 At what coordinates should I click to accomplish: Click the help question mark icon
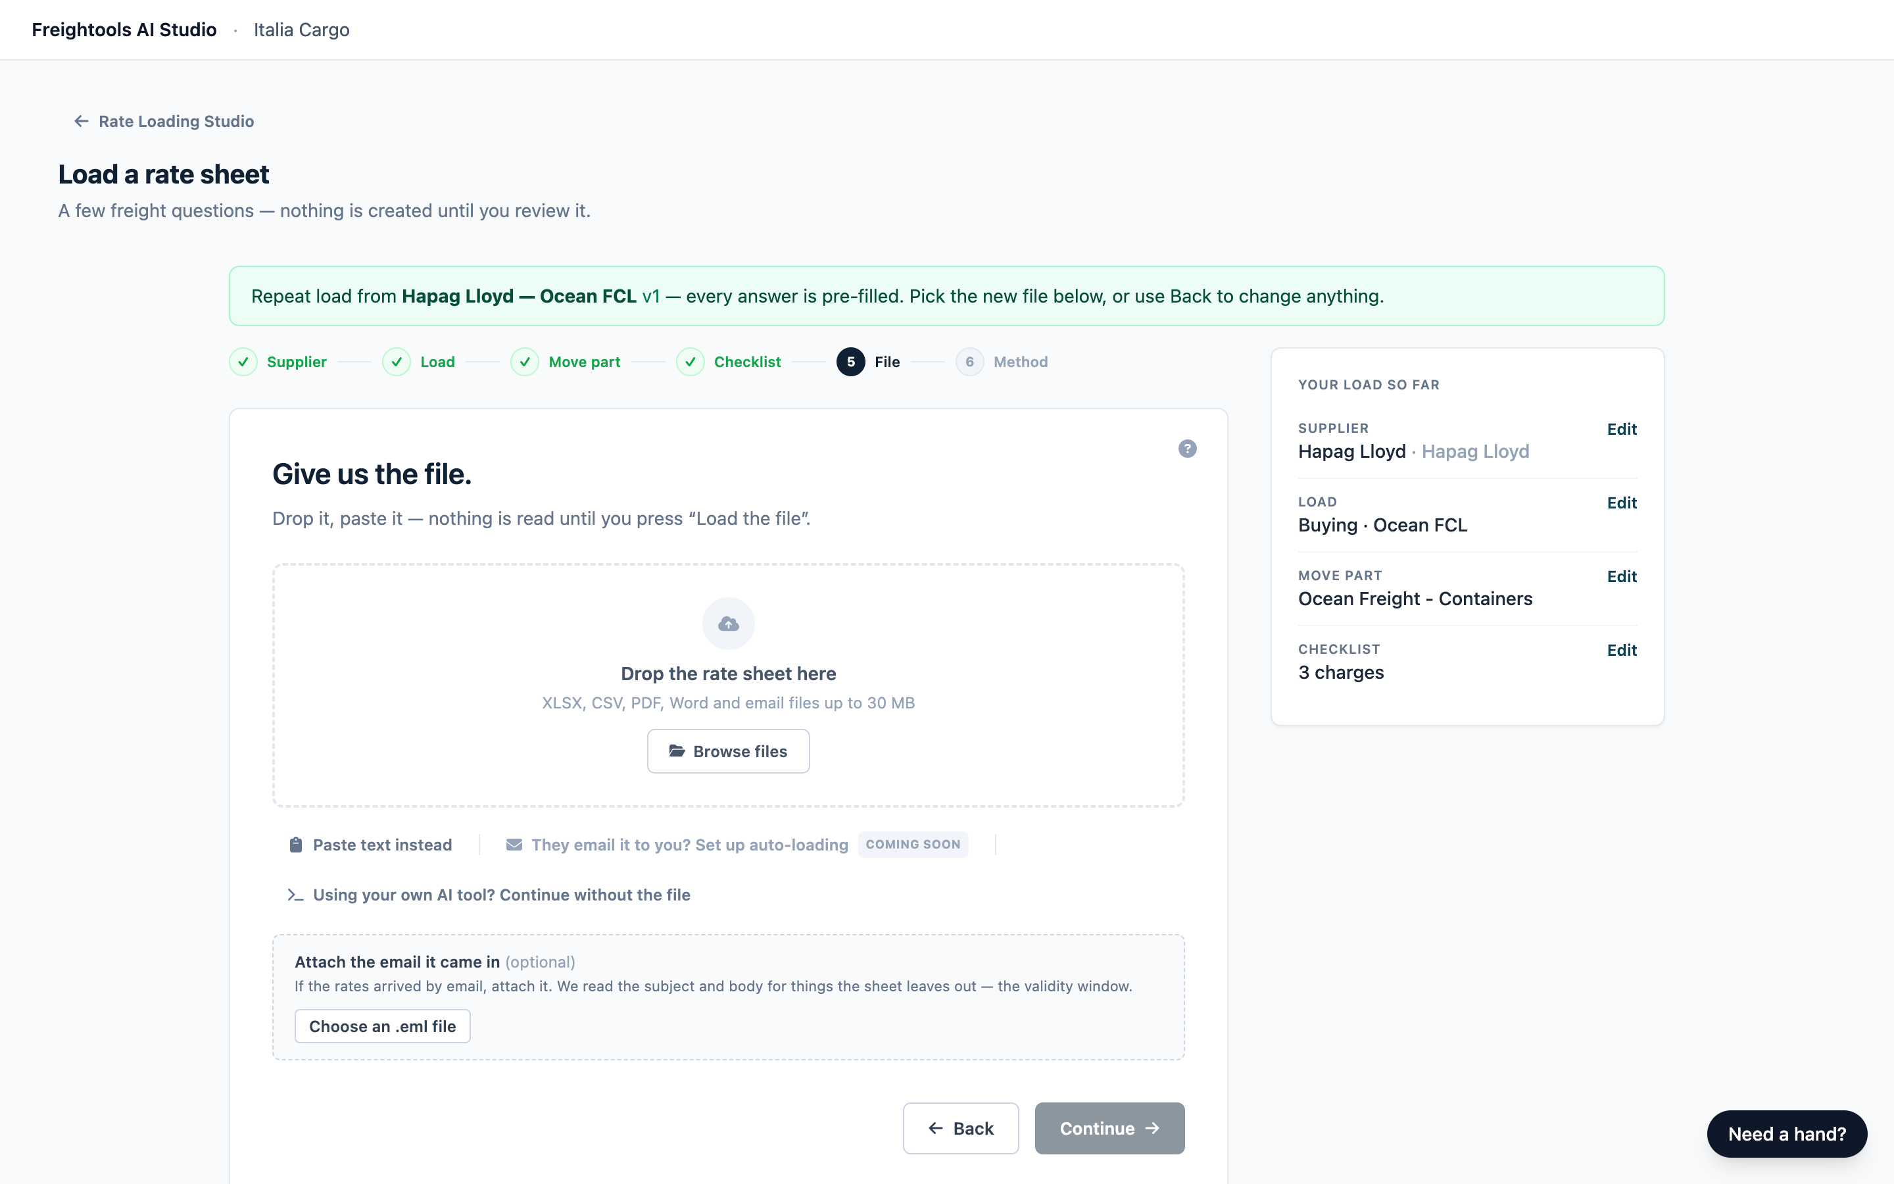point(1187,449)
